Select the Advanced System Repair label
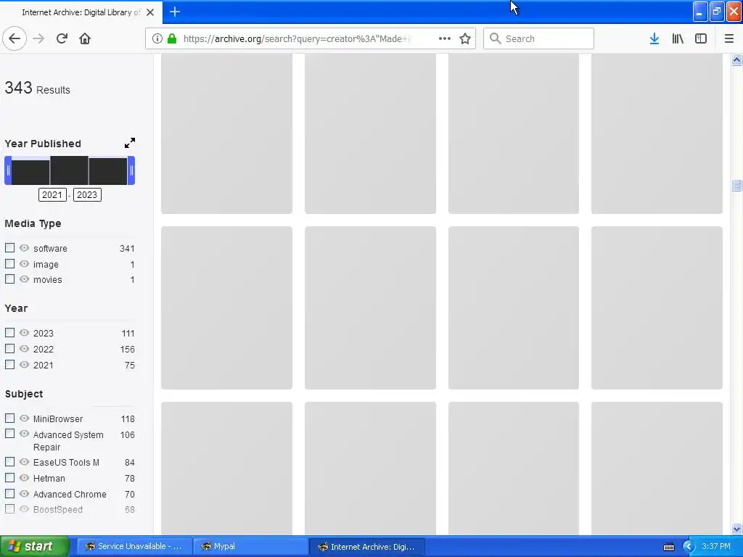The width and height of the screenshot is (743, 557). (x=68, y=440)
